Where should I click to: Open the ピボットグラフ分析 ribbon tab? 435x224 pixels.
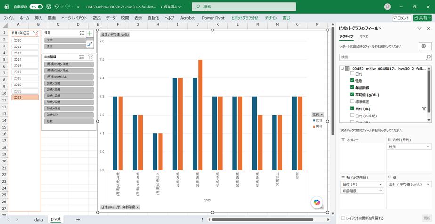[245, 18]
